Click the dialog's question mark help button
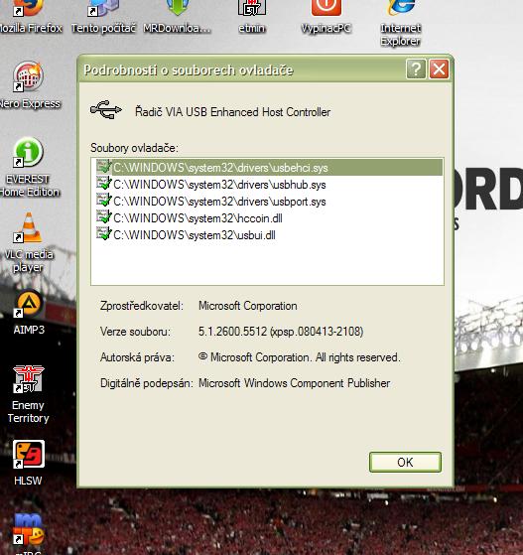Image resolution: width=523 pixels, height=555 pixels. pyautogui.click(x=416, y=69)
